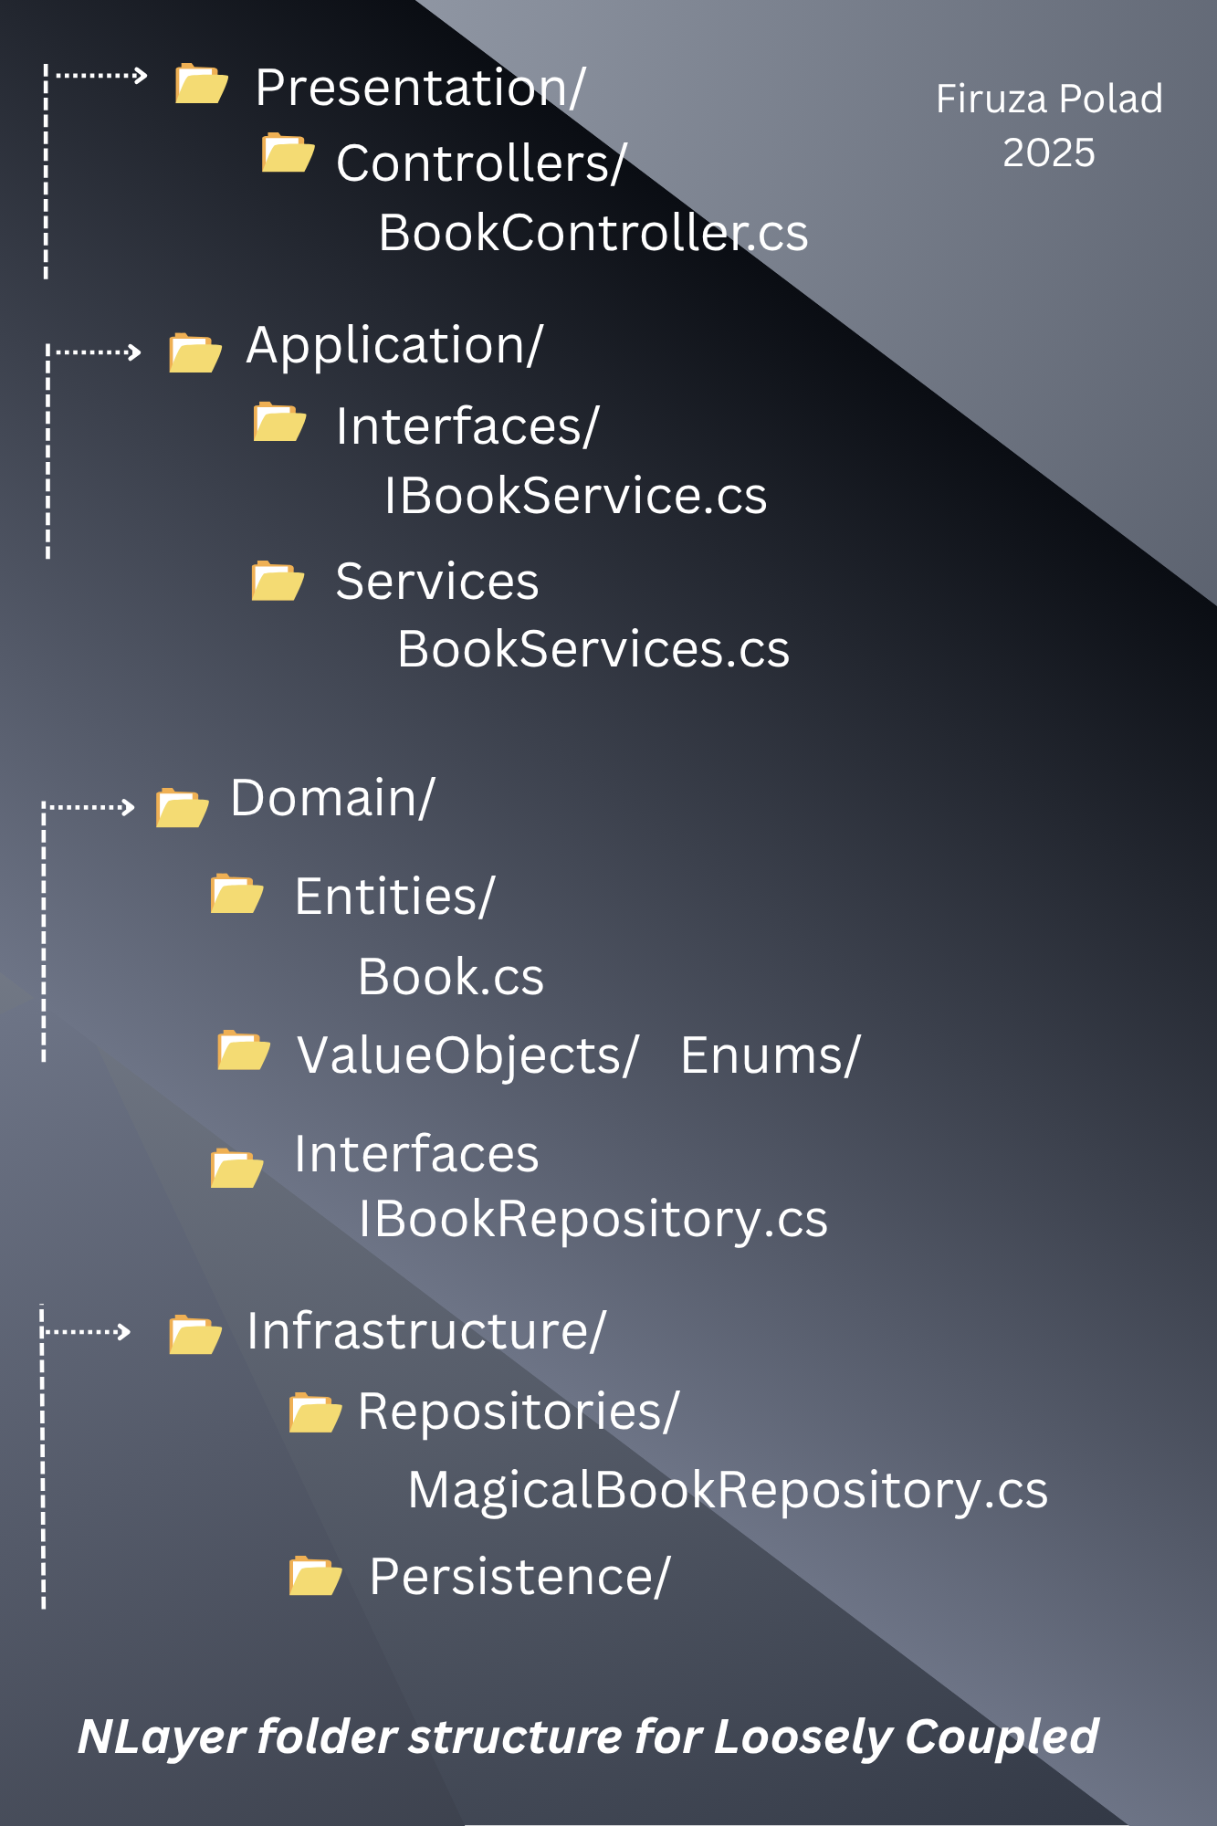Click the folder icon beside ValueObjects/
1217x1826 pixels.
(244, 1050)
